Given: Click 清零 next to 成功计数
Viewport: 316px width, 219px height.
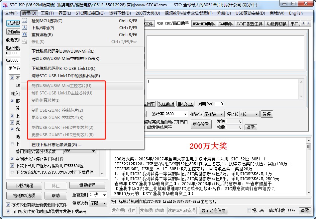Looking at the screenshot, I should coord(305,210).
